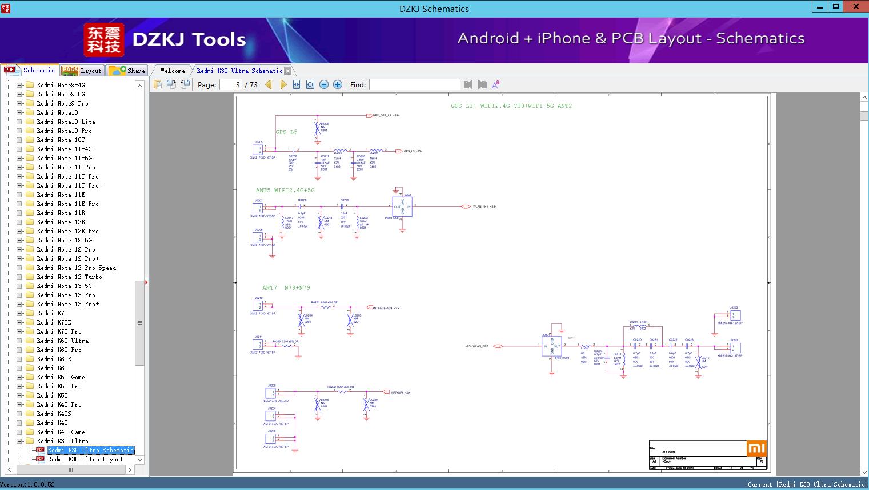
Task: Click the folder icon next to Redmi K50
Action: (30, 395)
